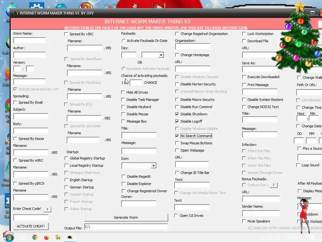Click the Enter Cheat Code field
Image resolution: width=322 pixels, height=242 pixels.
click(31, 217)
